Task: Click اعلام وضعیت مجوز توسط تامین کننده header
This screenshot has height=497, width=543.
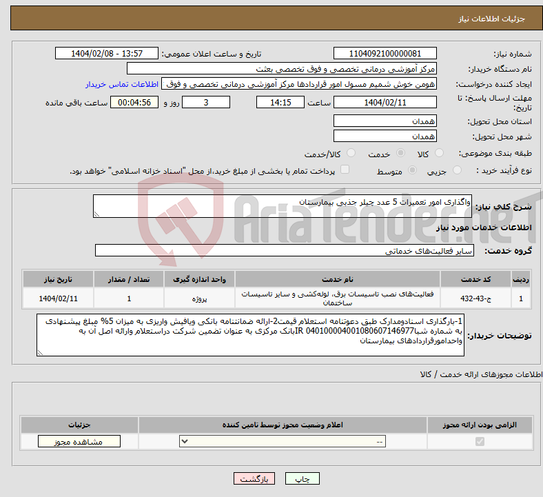Action: [283, 425]
